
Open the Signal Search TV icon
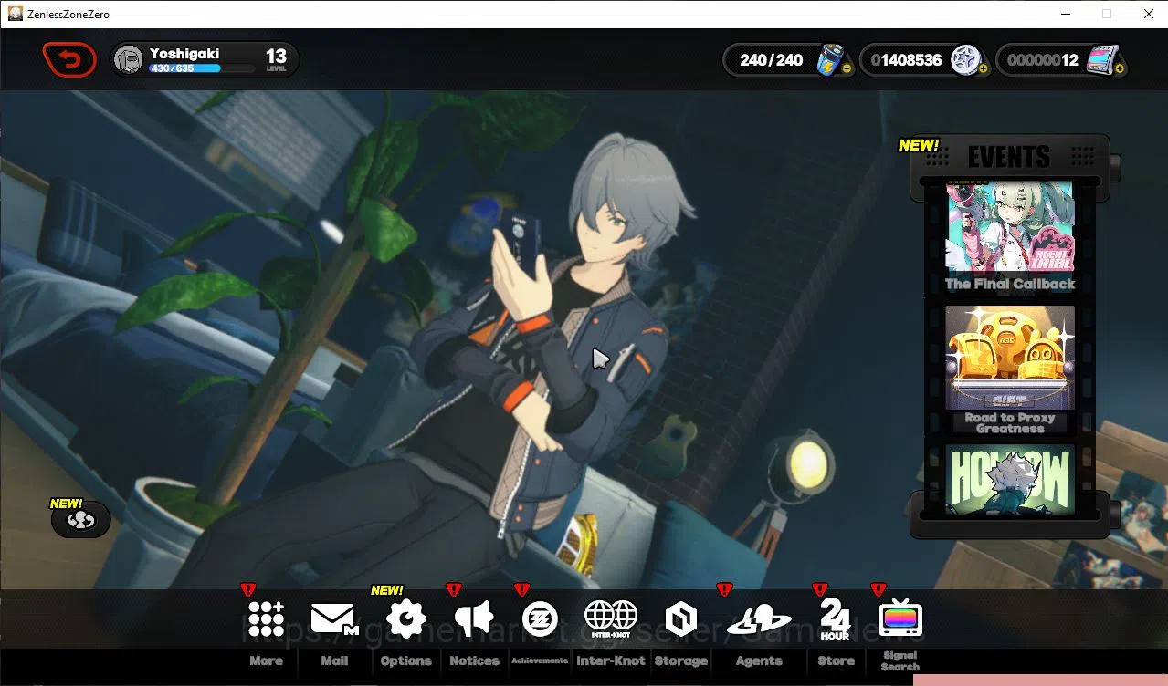click(x=900, y=618)
